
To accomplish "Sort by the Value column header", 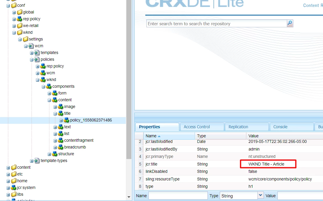I will [x=285, y=136].
